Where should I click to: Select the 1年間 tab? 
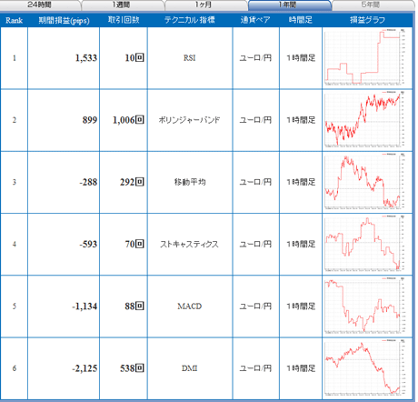point(289,5)
